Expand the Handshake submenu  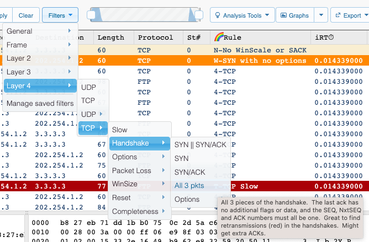click(140, 143)
